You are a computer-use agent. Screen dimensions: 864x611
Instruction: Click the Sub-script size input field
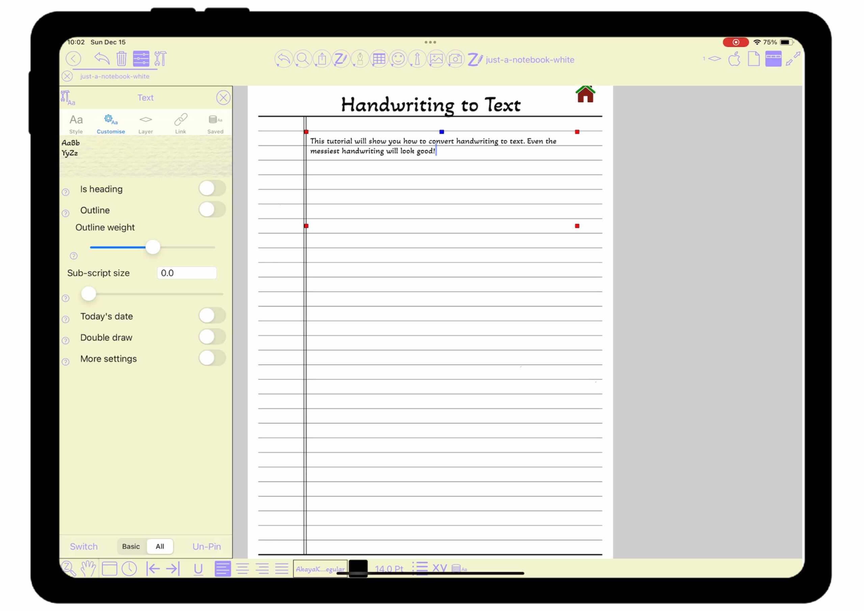(187, 273)
